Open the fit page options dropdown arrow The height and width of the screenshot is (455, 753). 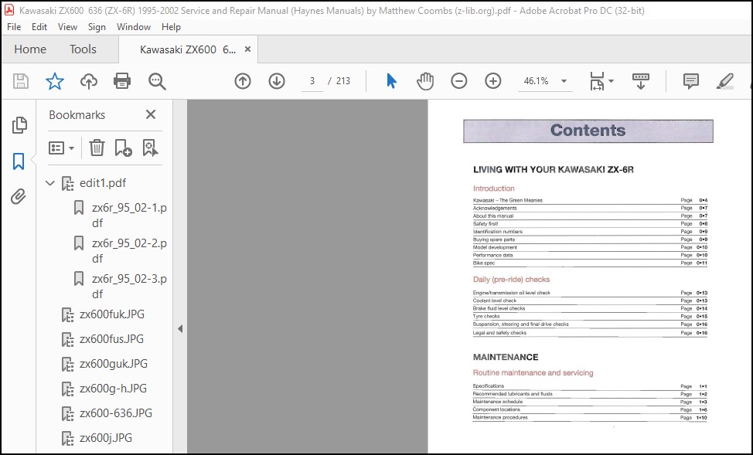point(612,81)
